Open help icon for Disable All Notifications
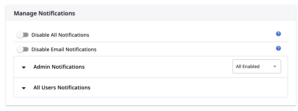The width and height of the screenshot is (298, 111). [278, 34]
